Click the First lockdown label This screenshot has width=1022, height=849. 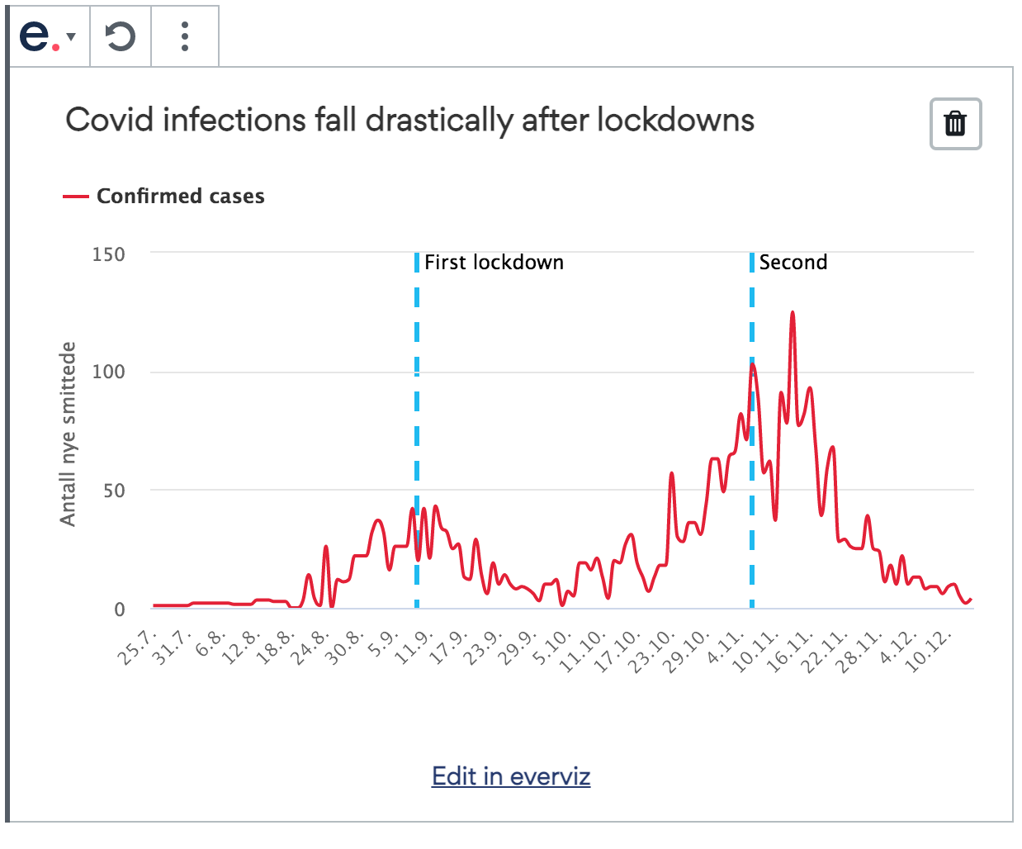click(x=494, y=263)
